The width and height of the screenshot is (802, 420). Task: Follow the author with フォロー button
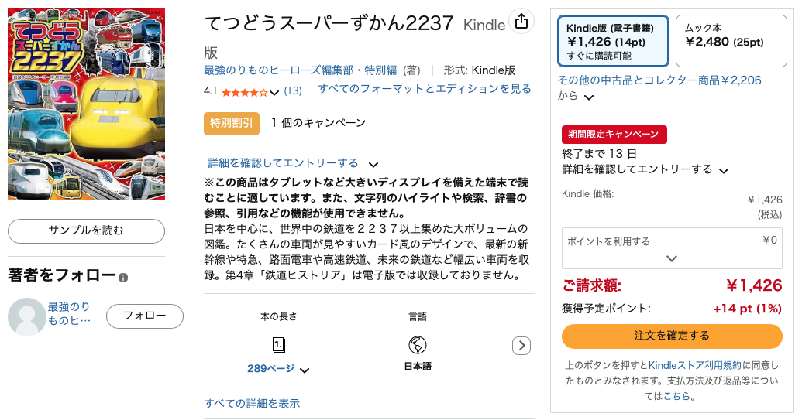145,316
